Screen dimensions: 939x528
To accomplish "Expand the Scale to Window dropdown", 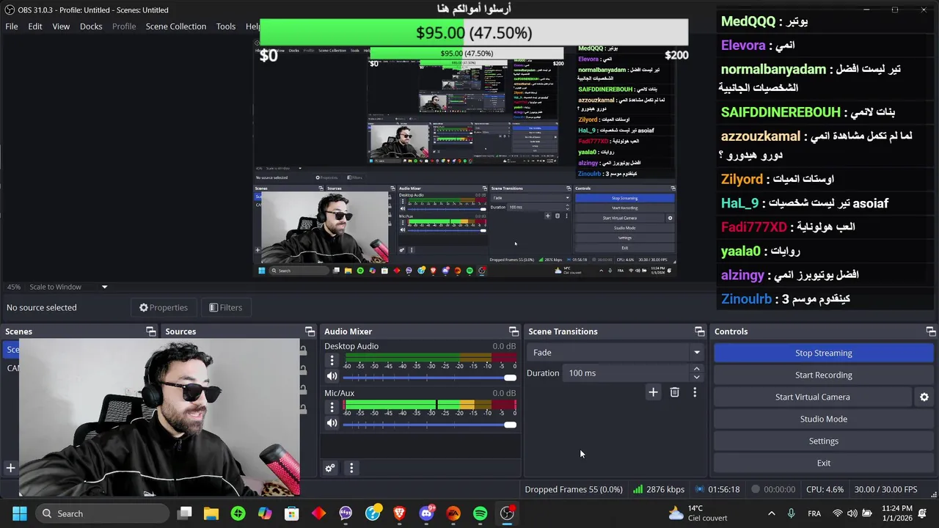I will (x=104, y=287).
